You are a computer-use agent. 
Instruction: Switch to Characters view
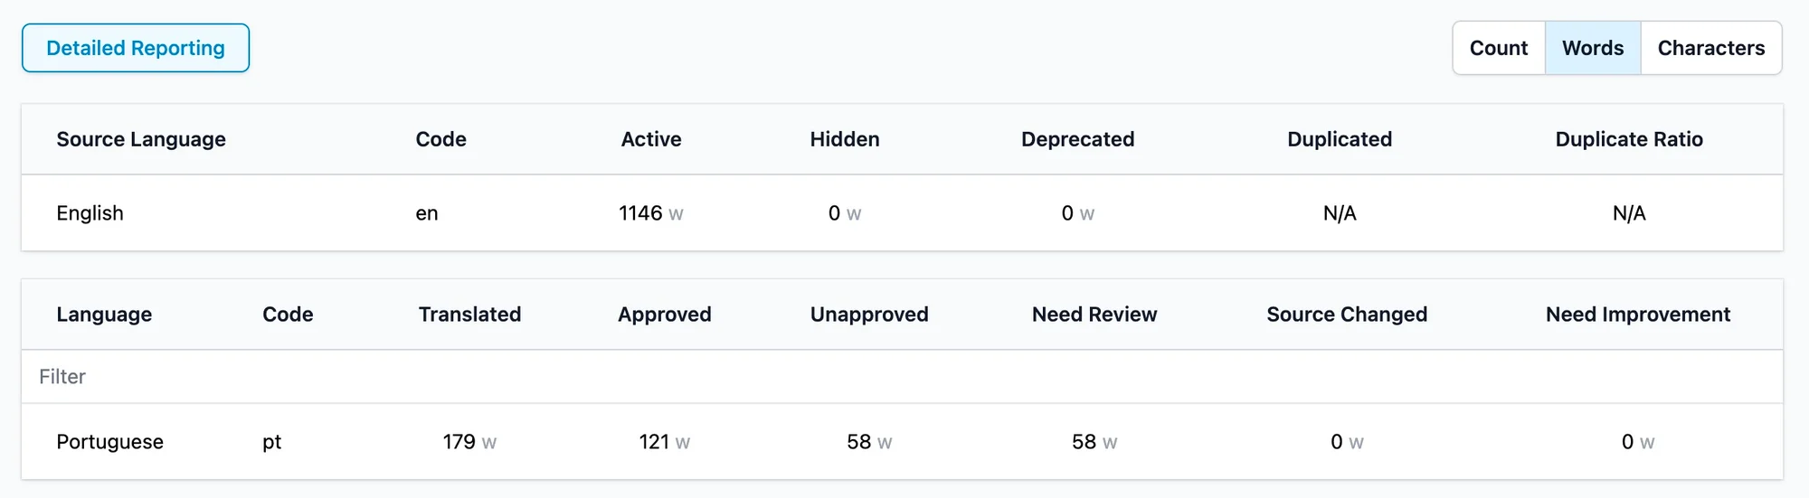(1710, 48)
